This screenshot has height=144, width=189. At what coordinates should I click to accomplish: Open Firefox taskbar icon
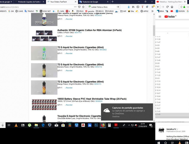tap(103, 125)
